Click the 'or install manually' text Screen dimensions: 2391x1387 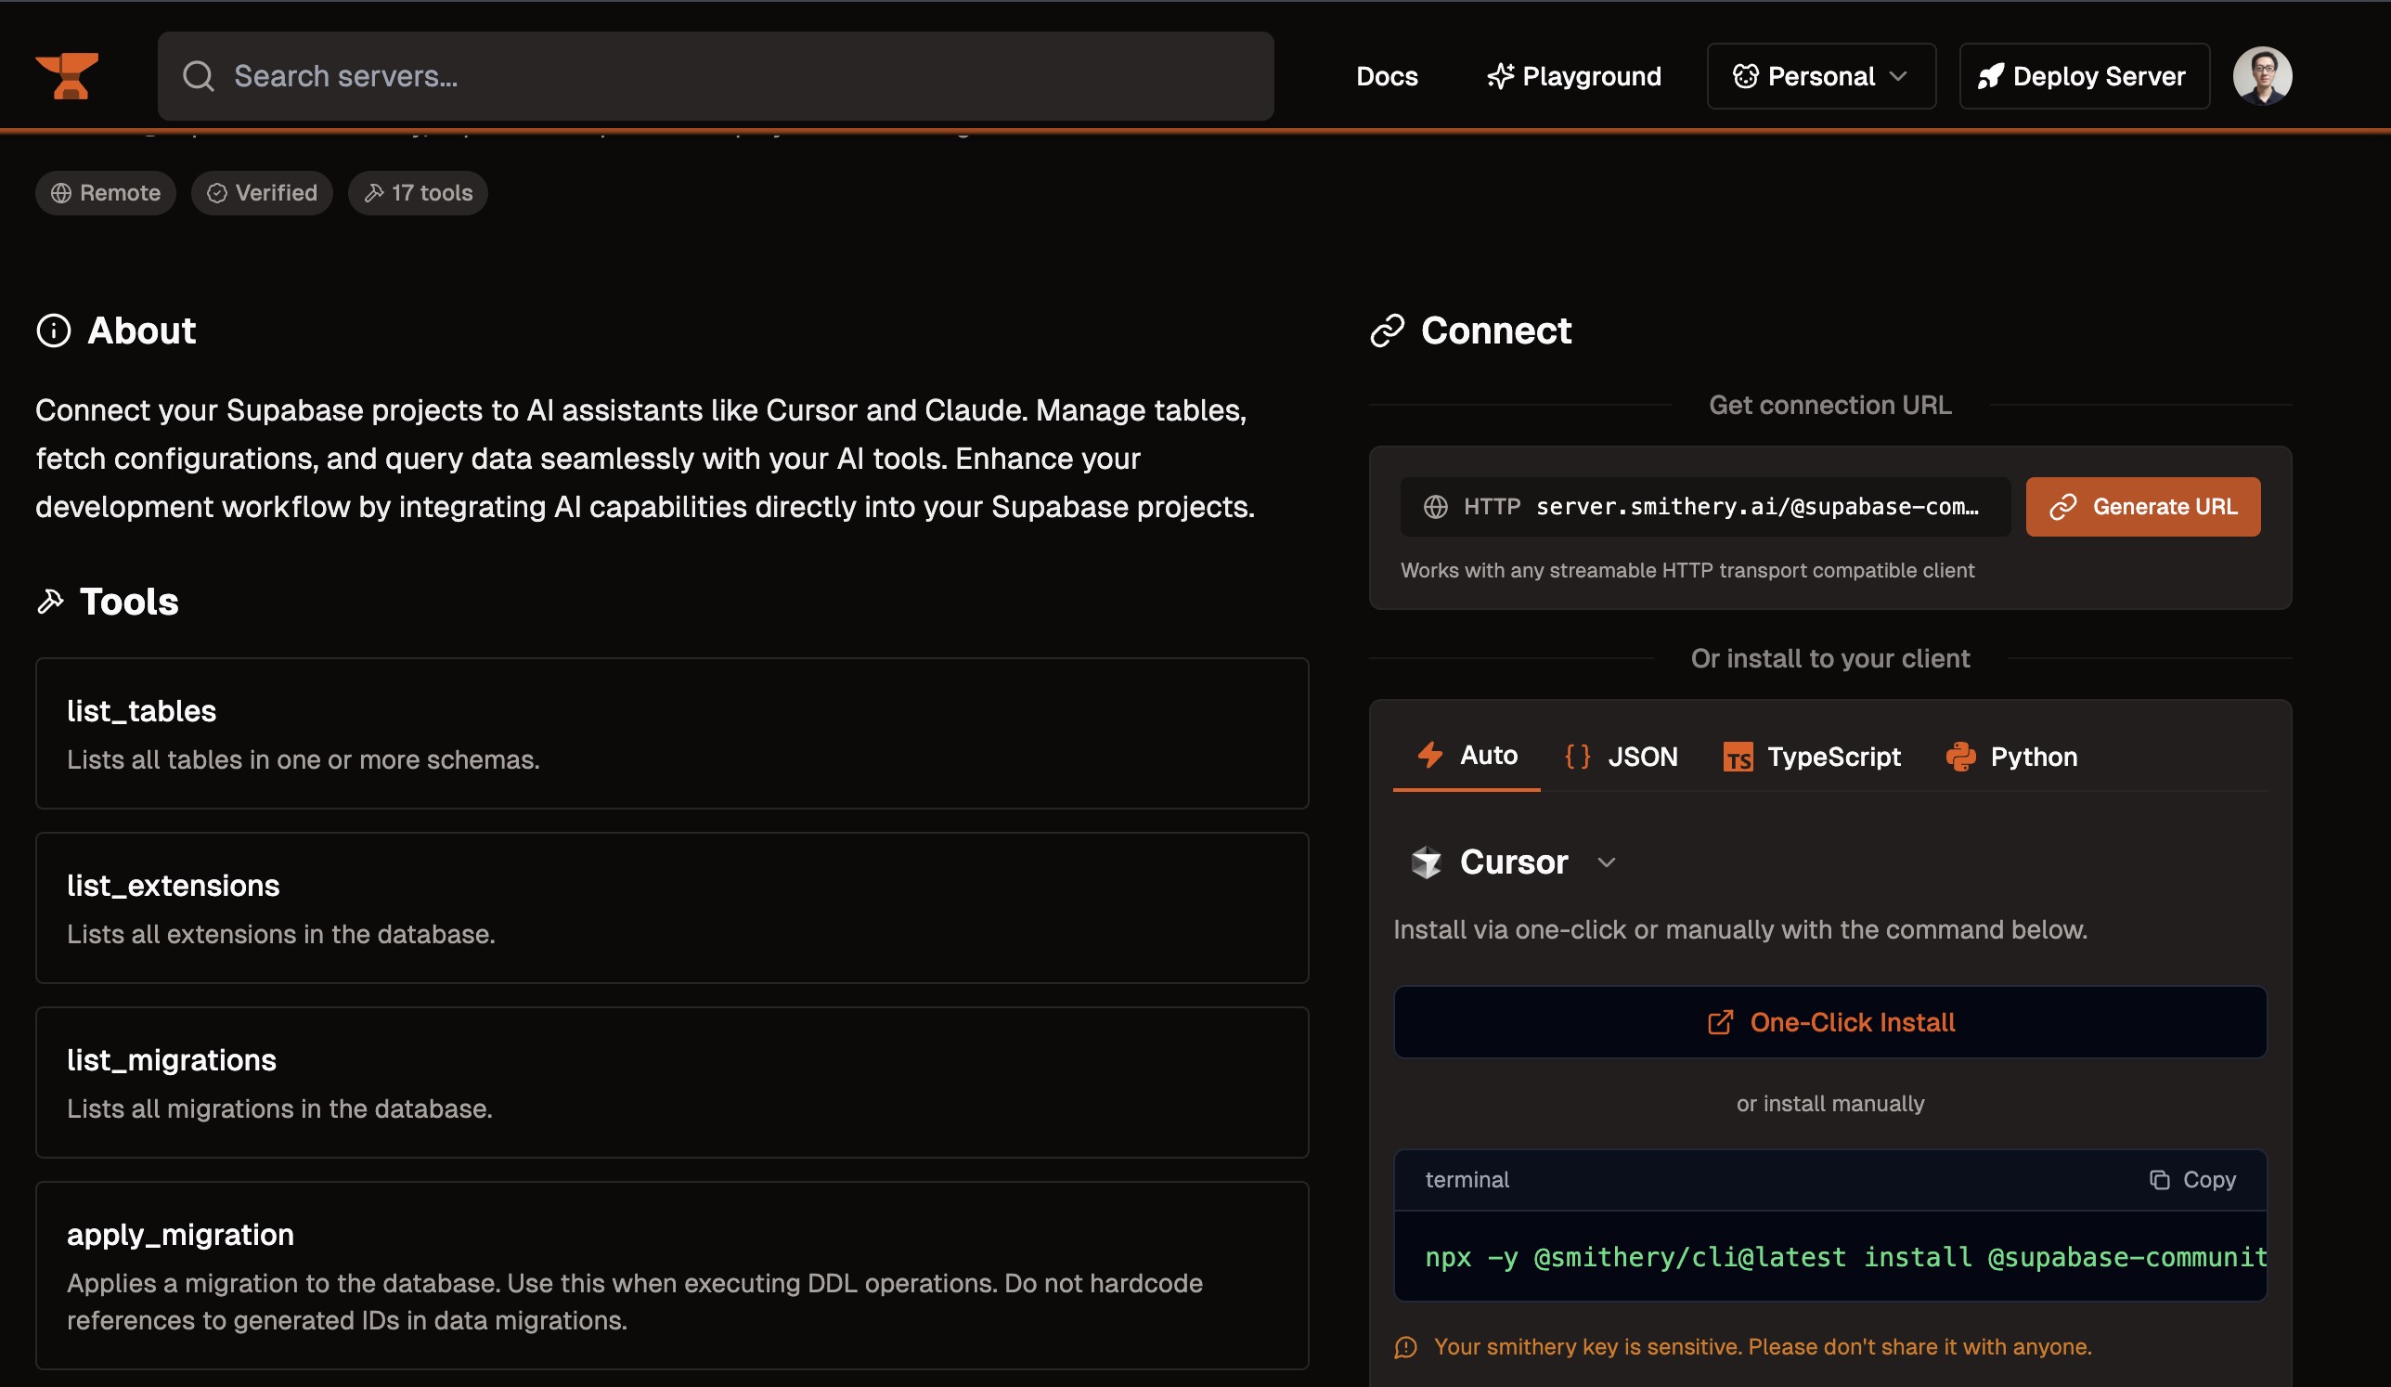[x=1830, y=1104]
